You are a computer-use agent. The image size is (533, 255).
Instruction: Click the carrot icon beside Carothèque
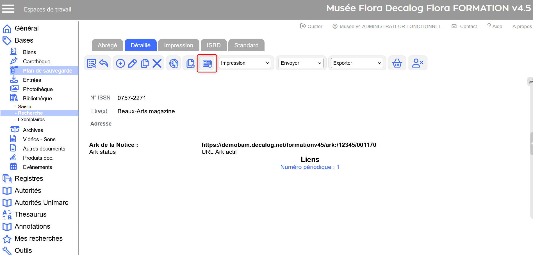(14, 61)
